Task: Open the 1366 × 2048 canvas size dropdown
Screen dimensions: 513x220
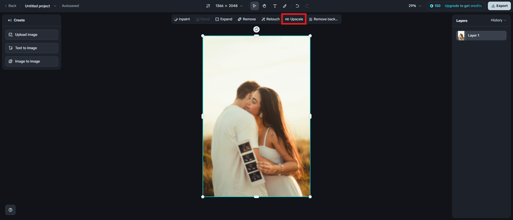Action: [229, 6]
